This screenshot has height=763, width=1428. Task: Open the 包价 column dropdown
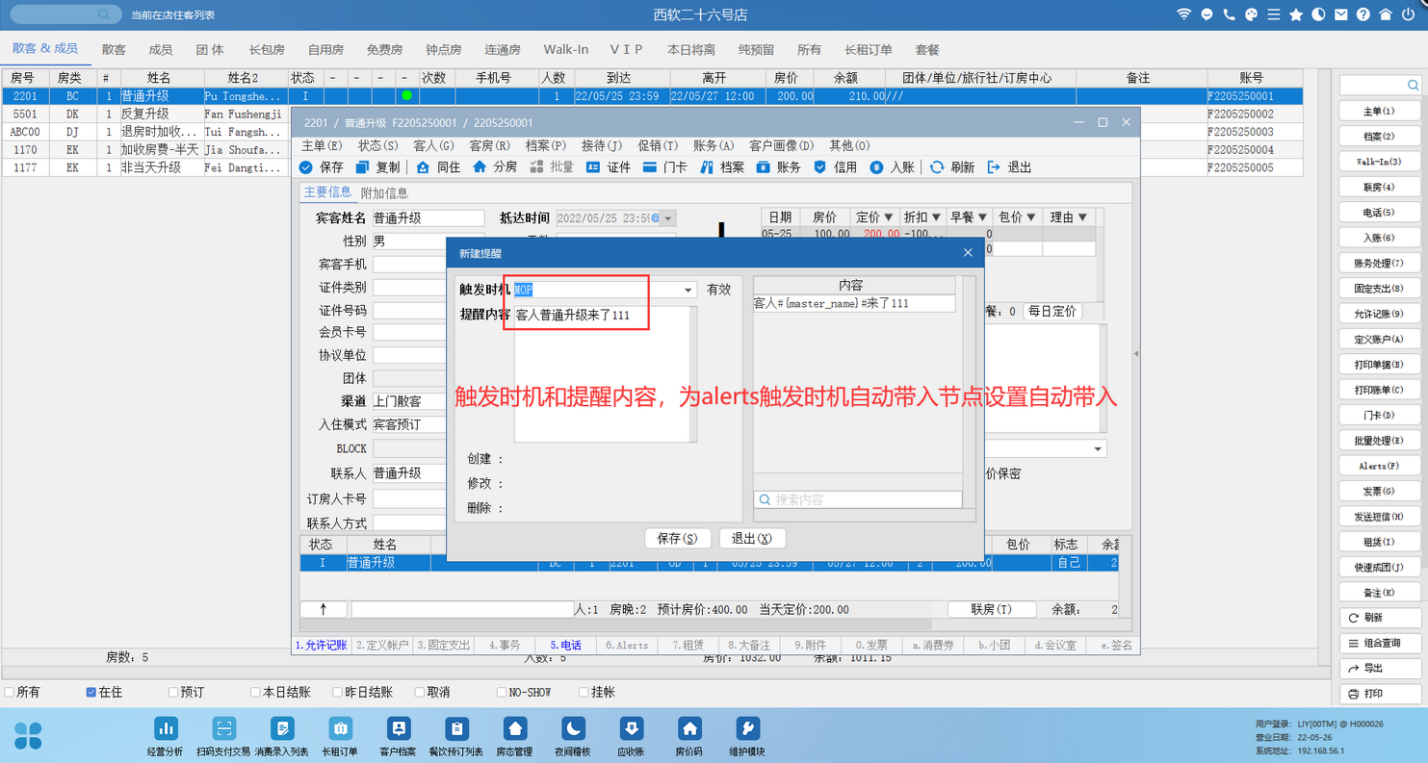point(1030,217)
